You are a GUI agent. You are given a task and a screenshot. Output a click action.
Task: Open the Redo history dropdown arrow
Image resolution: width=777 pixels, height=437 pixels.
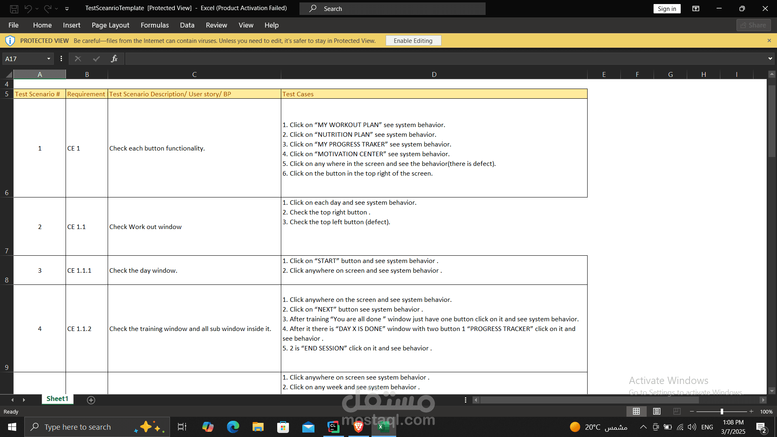coord(57,8)
